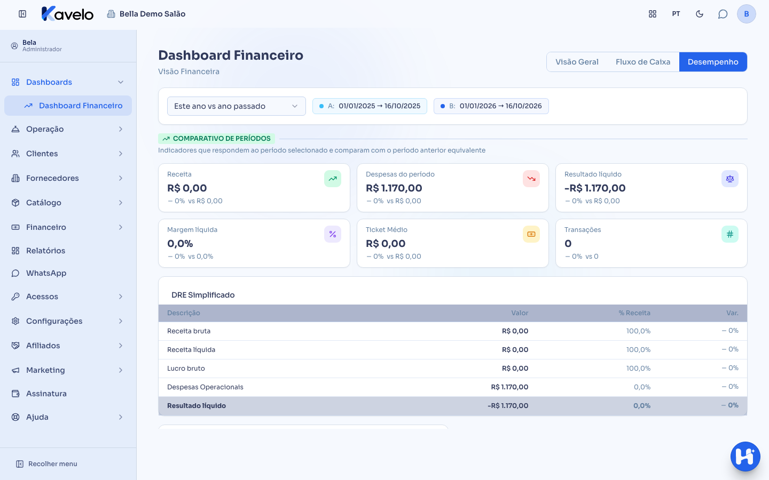769x480 pixels.
Task: Open the apps grid icon
Action: 653,14
